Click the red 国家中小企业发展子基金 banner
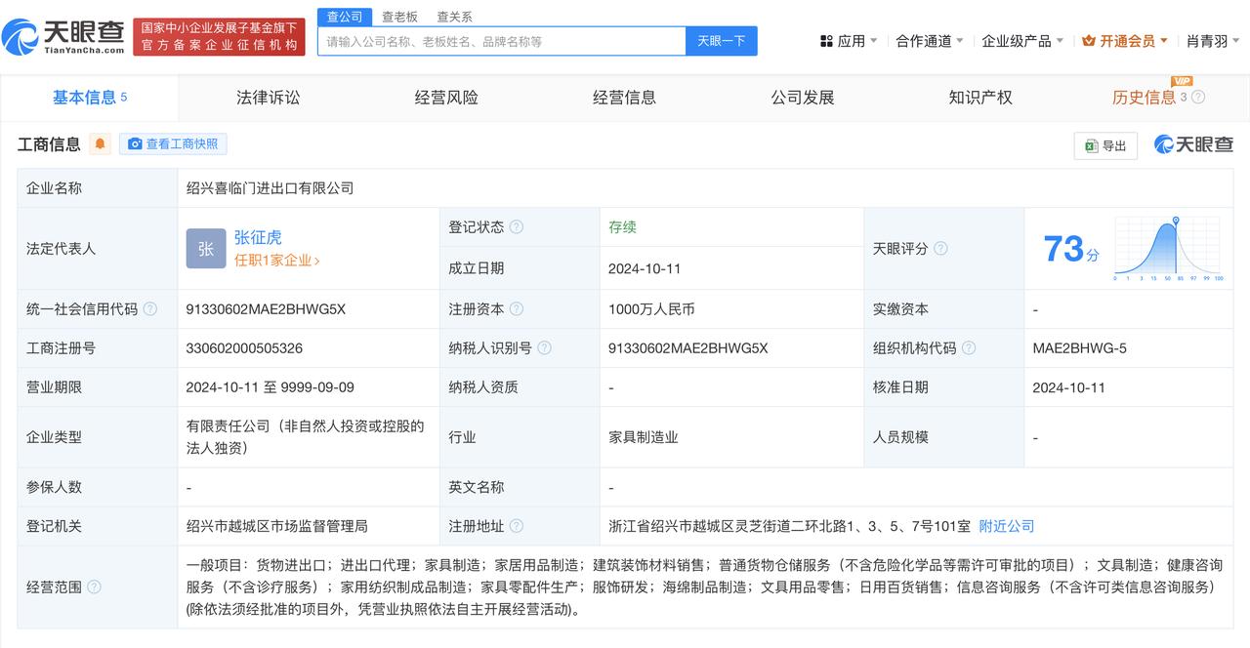The height and width of the screenshot is (648, 1250). (x=220, y=37)
